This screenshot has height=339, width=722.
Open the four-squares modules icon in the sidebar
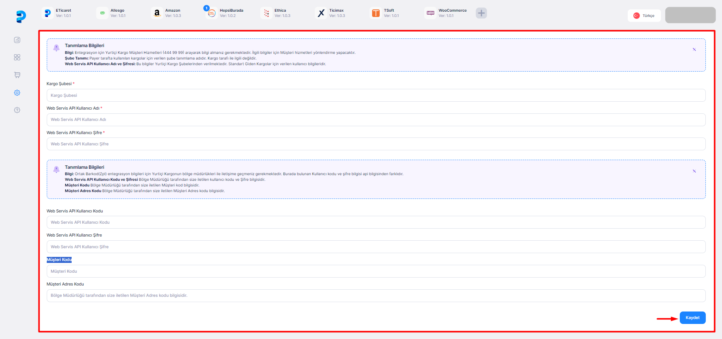[x=17, y=57]
